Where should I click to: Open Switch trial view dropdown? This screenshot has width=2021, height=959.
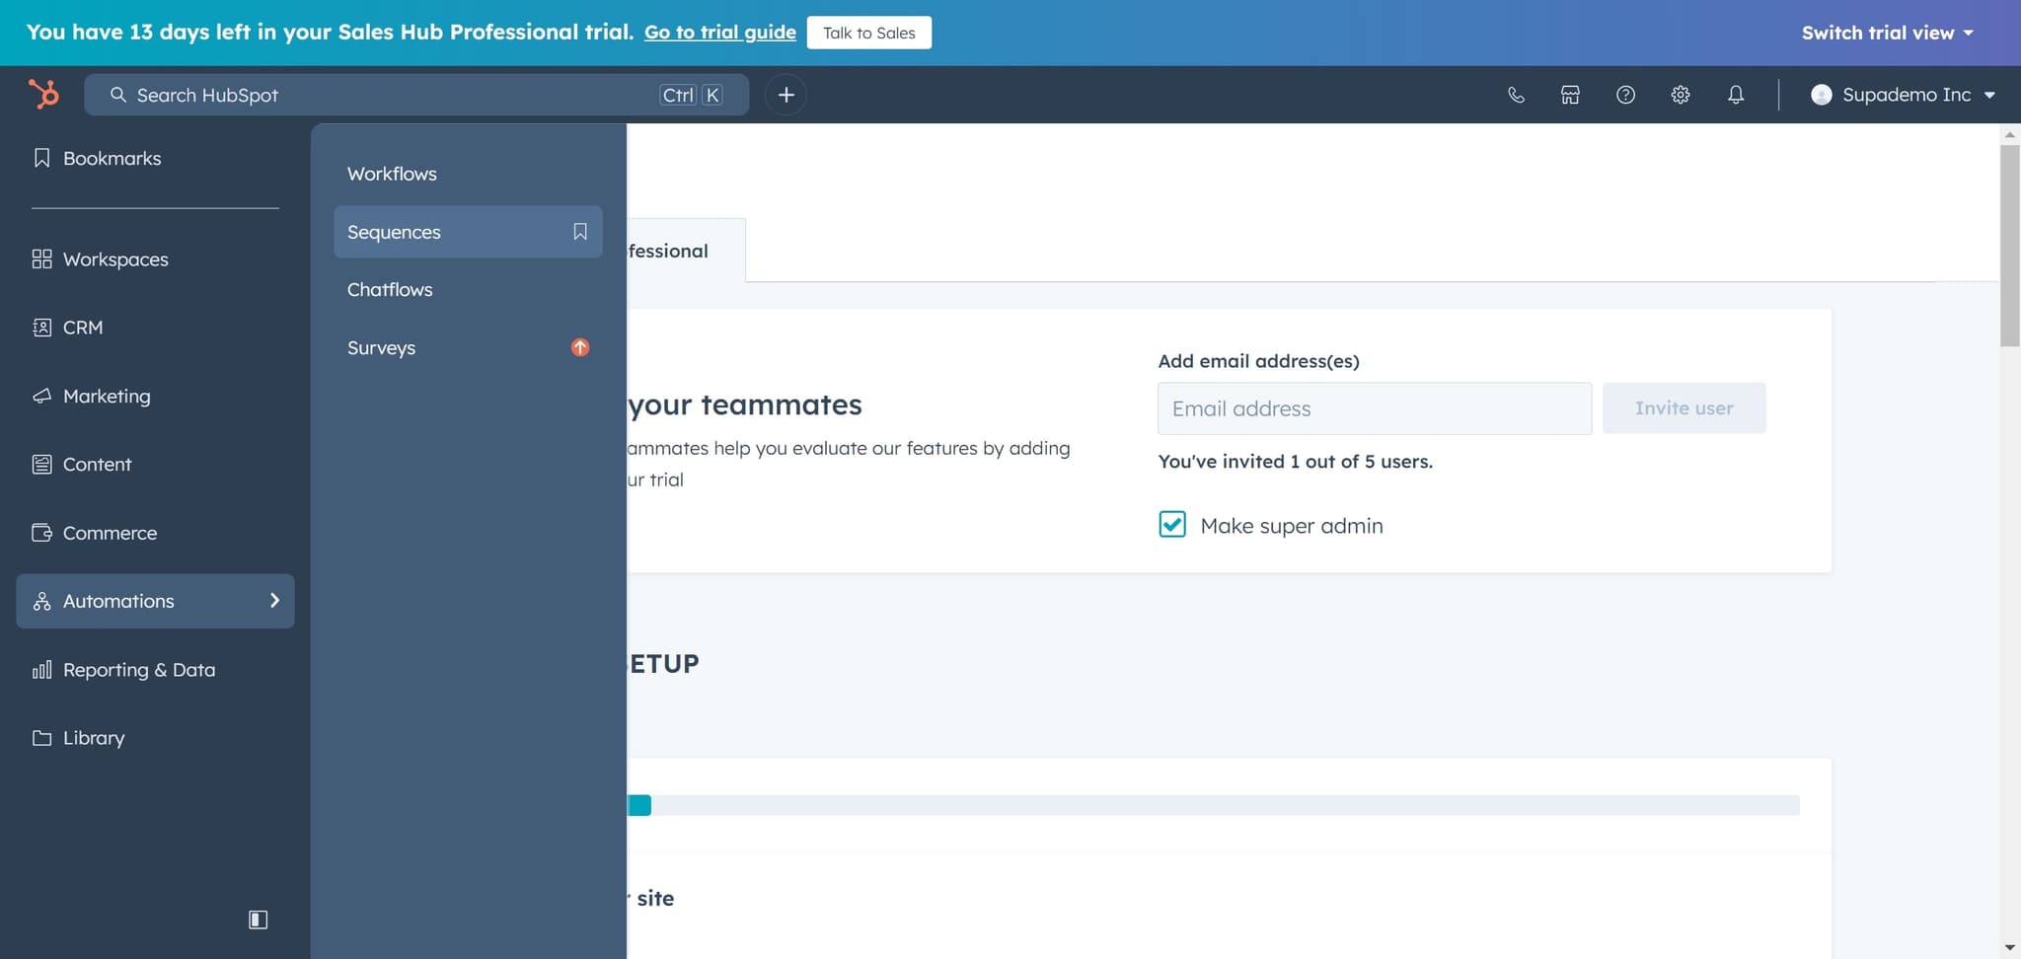coord(1887,33)
